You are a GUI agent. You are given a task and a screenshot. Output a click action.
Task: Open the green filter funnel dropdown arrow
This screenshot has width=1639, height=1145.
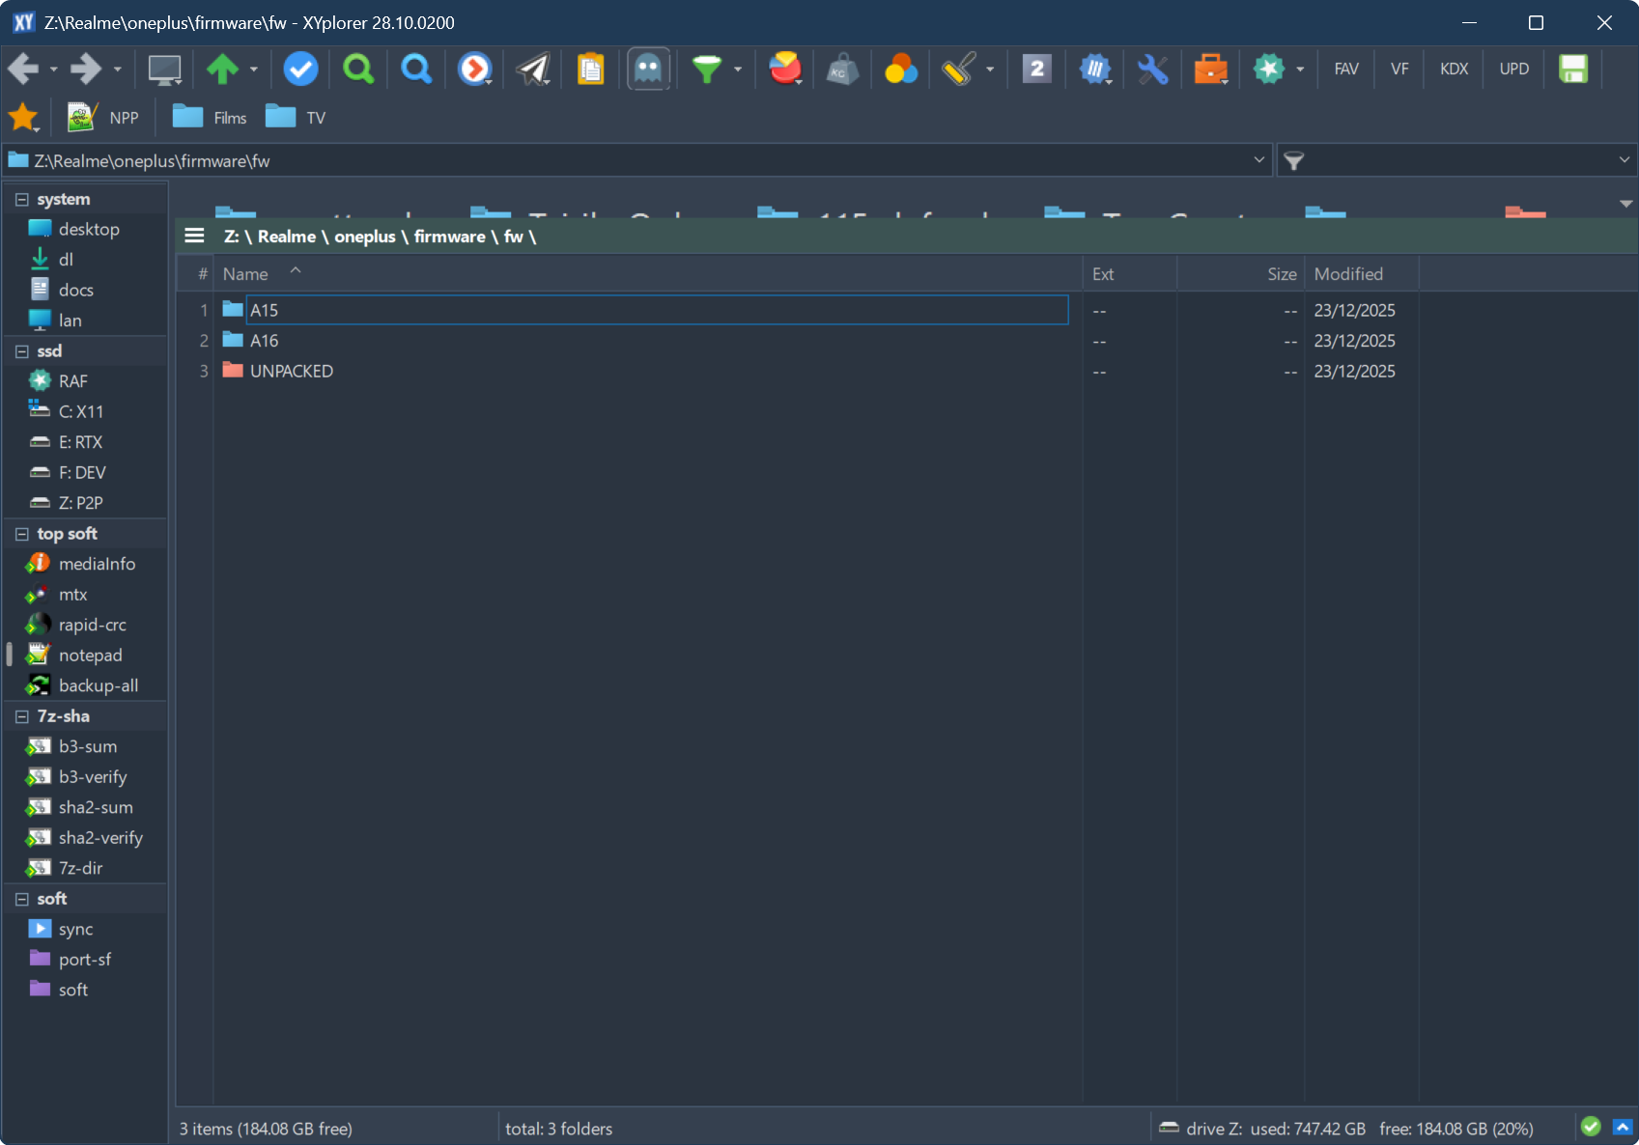[738, 70]
